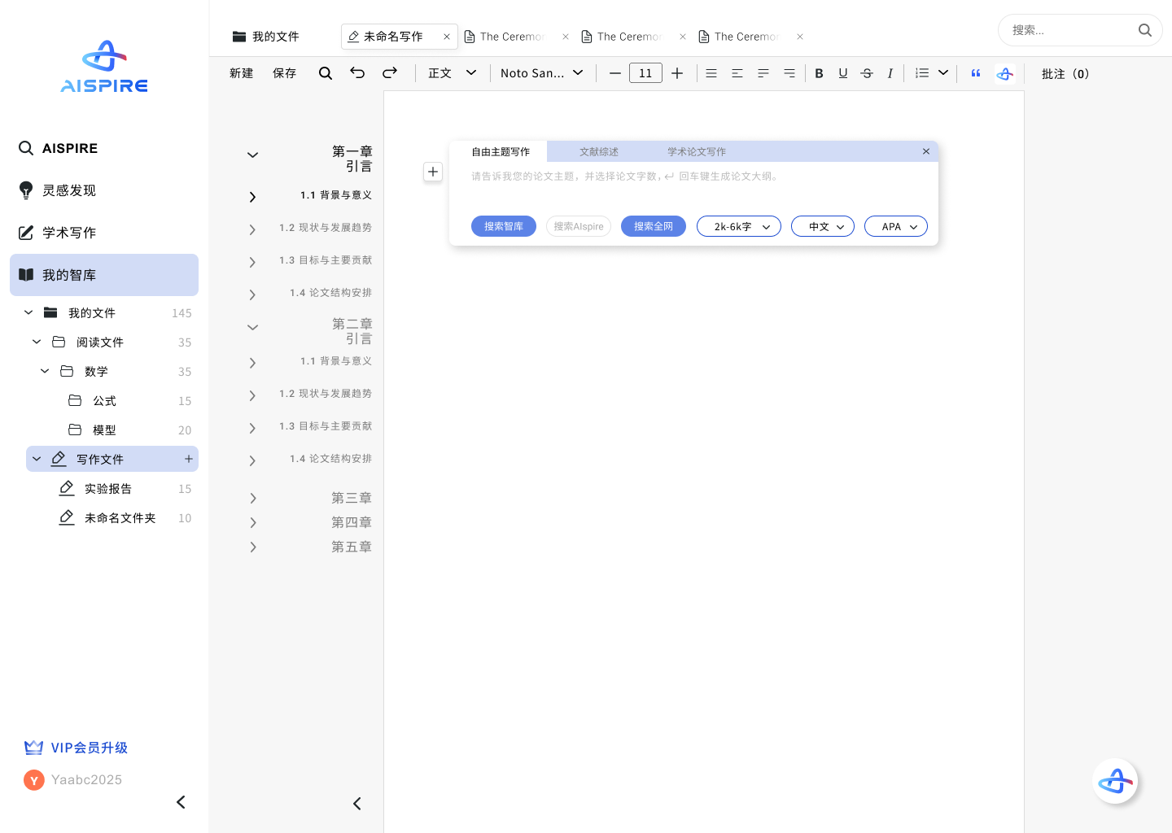The image size is (1172, 833).
Task: Switch to the 文献综述 tab
Action: tap(599, 152)
